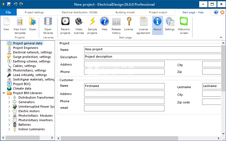Open the New from template icon
This screenshot has height=141, width=226.
(x=20, y=22)
